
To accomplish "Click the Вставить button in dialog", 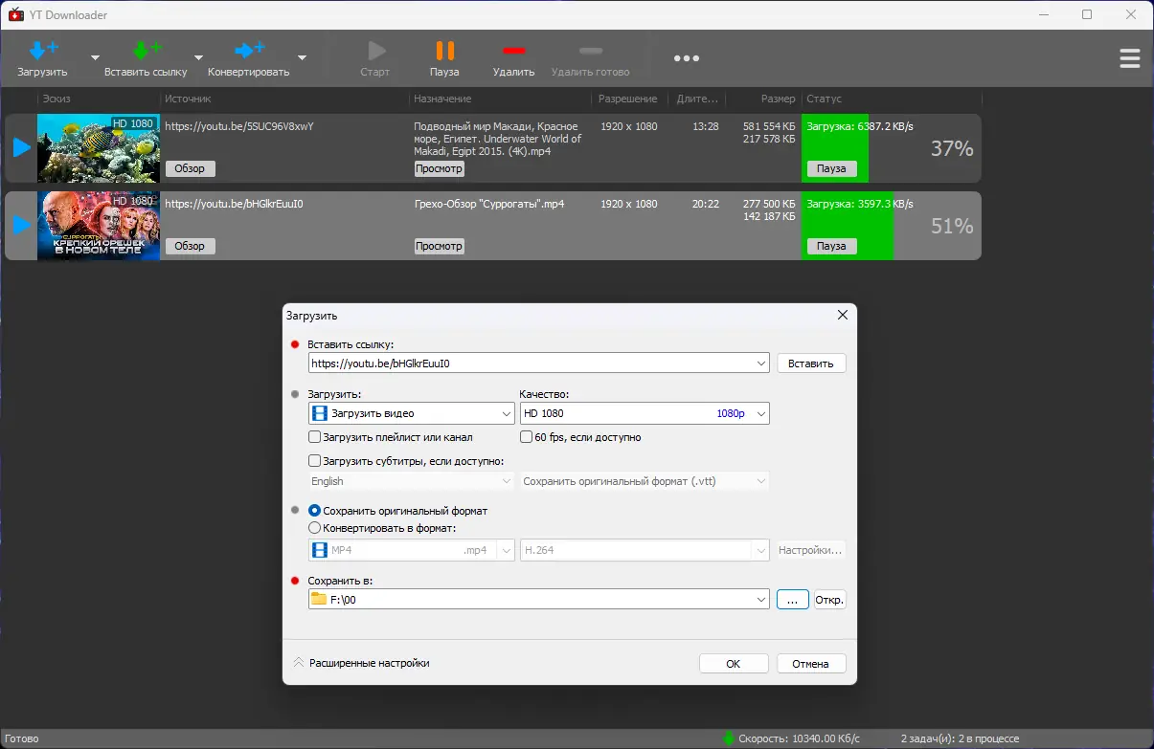I will pos(811,363).
